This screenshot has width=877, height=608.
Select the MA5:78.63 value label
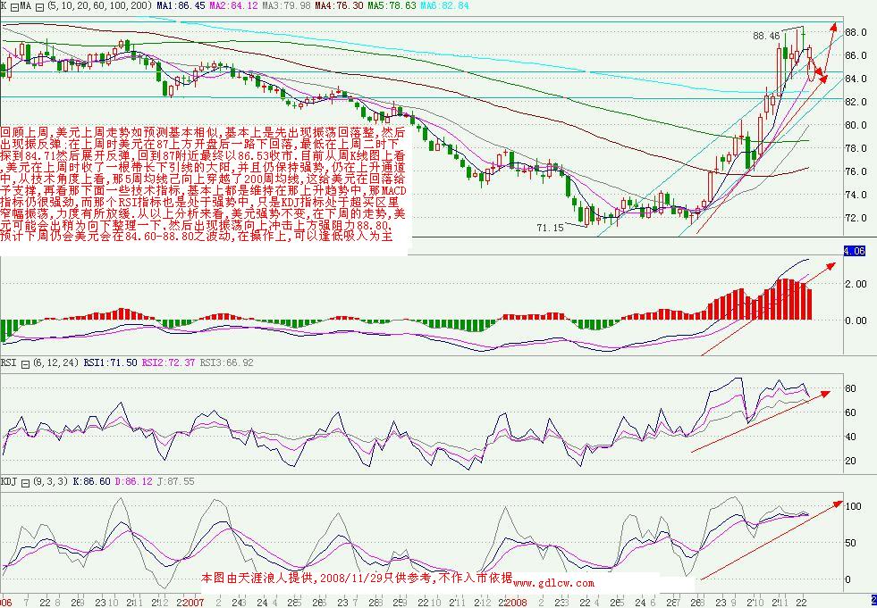coord(391,7)
